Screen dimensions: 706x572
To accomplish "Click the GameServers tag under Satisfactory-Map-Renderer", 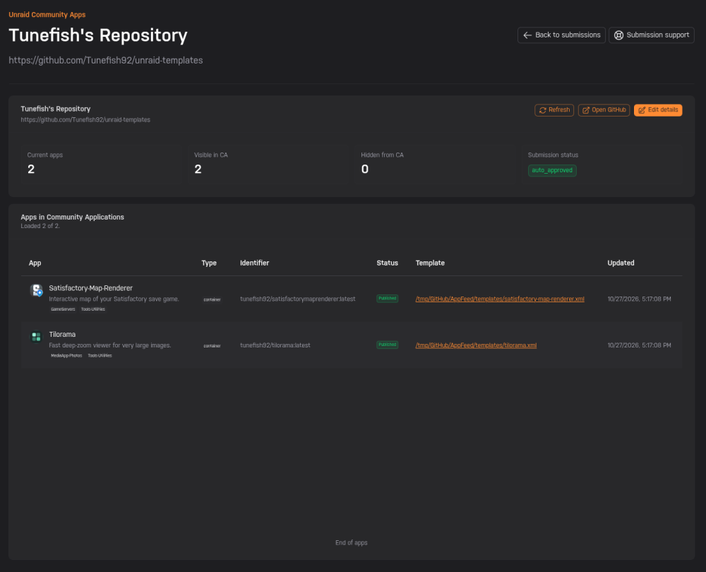I will pos(63,309).
